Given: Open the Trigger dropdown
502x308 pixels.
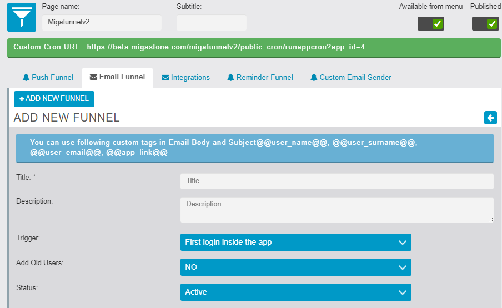Looking at the screenshot, I should point(295,242).
